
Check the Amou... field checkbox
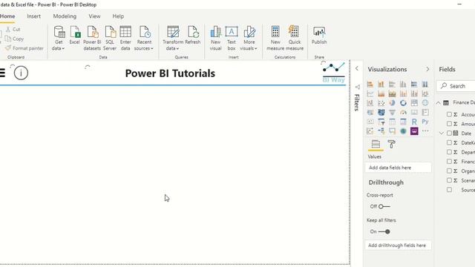[x=449, y=124]
